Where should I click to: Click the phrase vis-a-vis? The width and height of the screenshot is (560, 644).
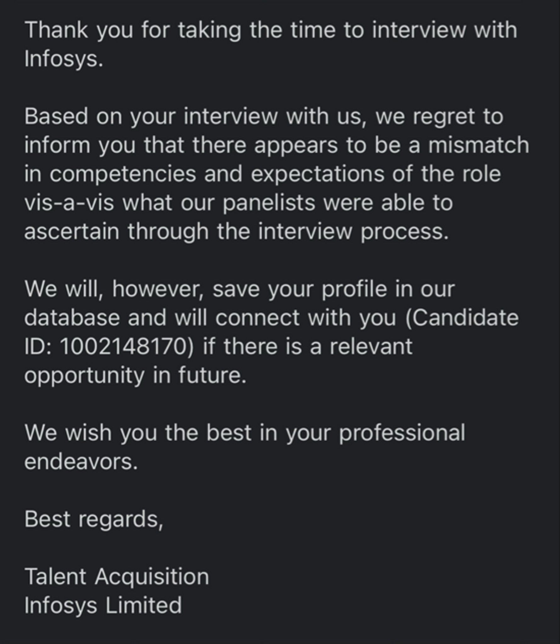[x=69, y=203]
